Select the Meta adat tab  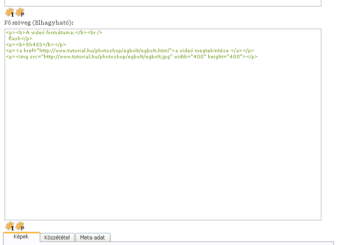(x=93, y=237)
